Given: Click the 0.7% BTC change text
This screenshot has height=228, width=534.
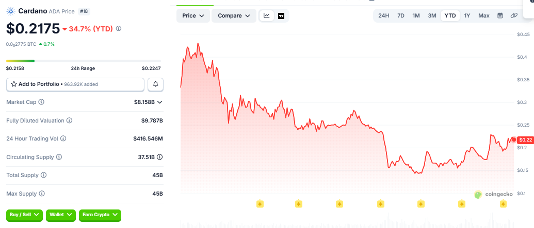Looking at the screenshot, I should pos(48,44).
